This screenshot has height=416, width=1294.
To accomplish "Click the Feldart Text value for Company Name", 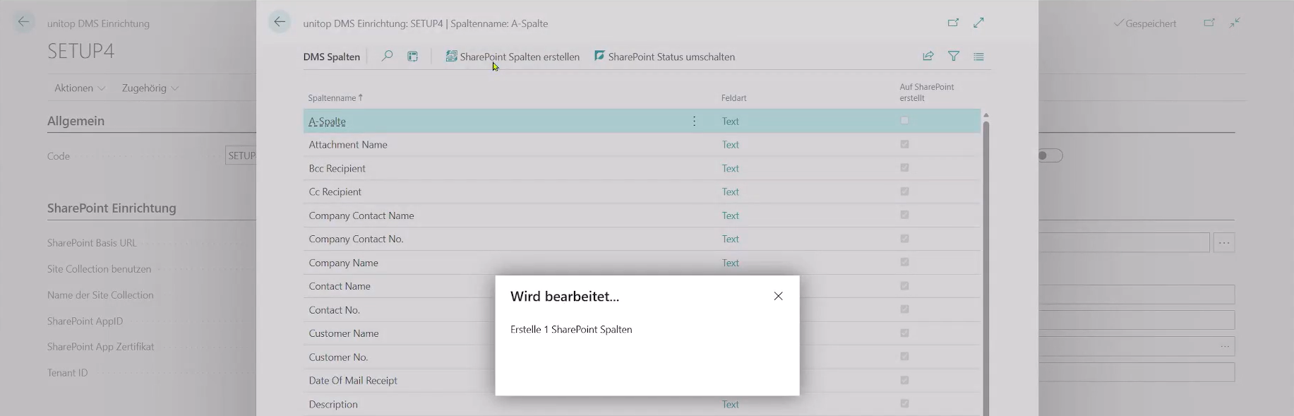I will coord(730,263).
